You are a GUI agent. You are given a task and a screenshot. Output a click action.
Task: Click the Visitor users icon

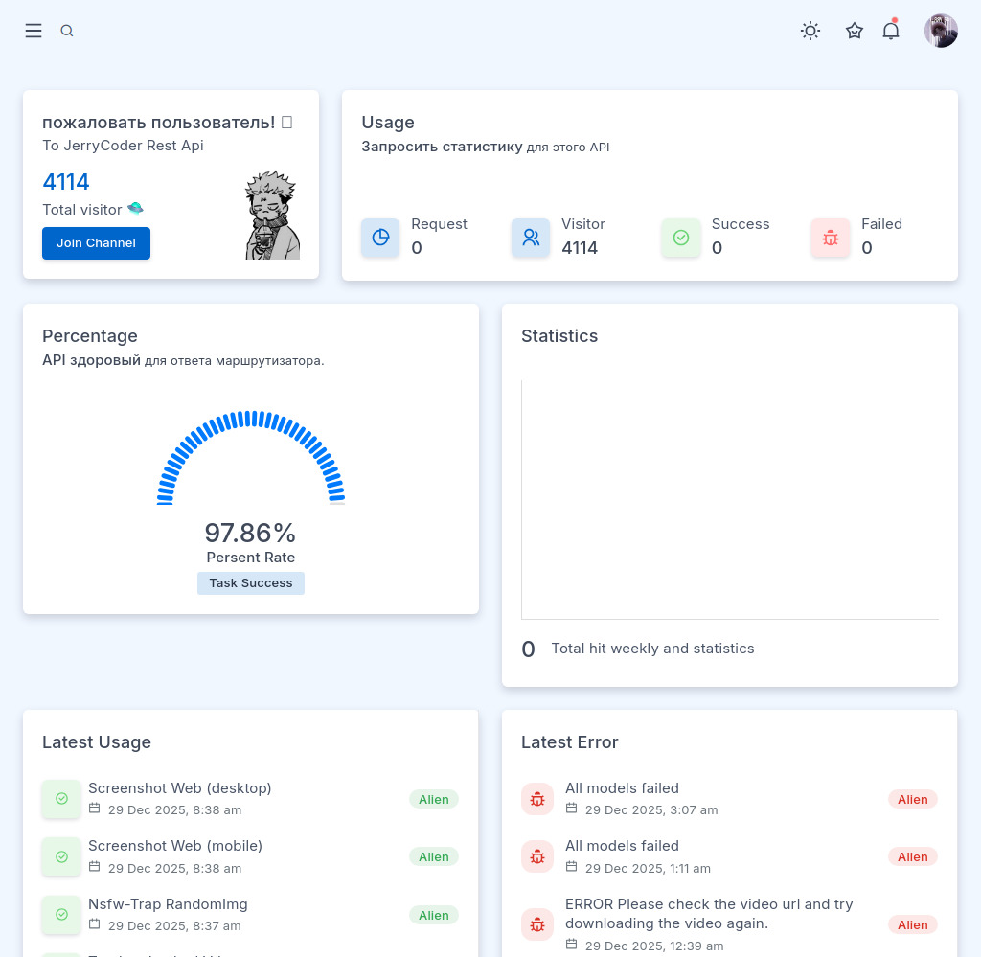click(x=531, y=238)
